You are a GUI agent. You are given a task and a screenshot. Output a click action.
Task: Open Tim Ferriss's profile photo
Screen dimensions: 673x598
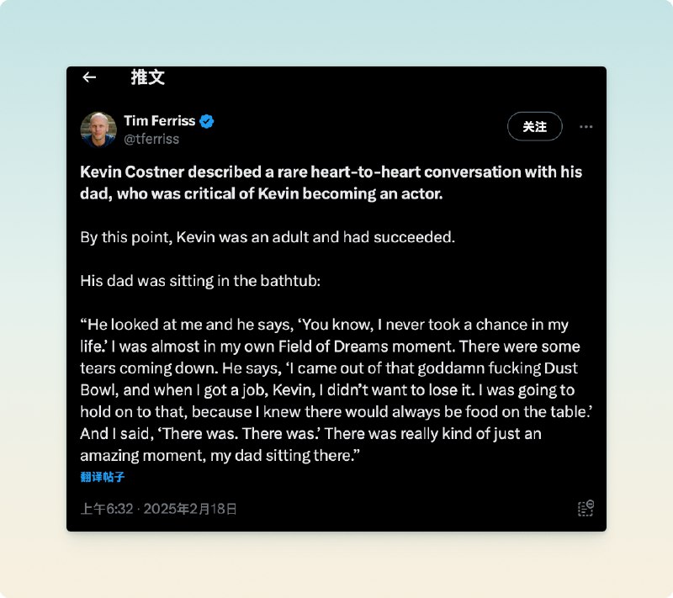98,126
